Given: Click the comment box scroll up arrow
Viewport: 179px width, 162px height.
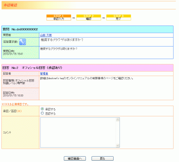Looking at the screenshot, I should pos(118,119).
